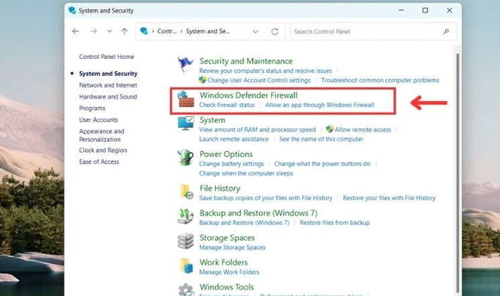
Task: Click the System monitor icon
Action: (185, 124)
